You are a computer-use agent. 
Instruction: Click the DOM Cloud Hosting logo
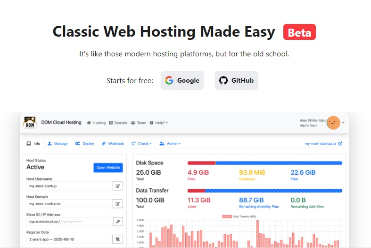pos(30,123)
